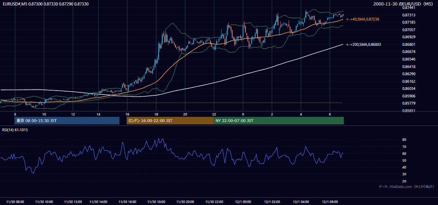Click the 11/30 10:00 time label

44,202
